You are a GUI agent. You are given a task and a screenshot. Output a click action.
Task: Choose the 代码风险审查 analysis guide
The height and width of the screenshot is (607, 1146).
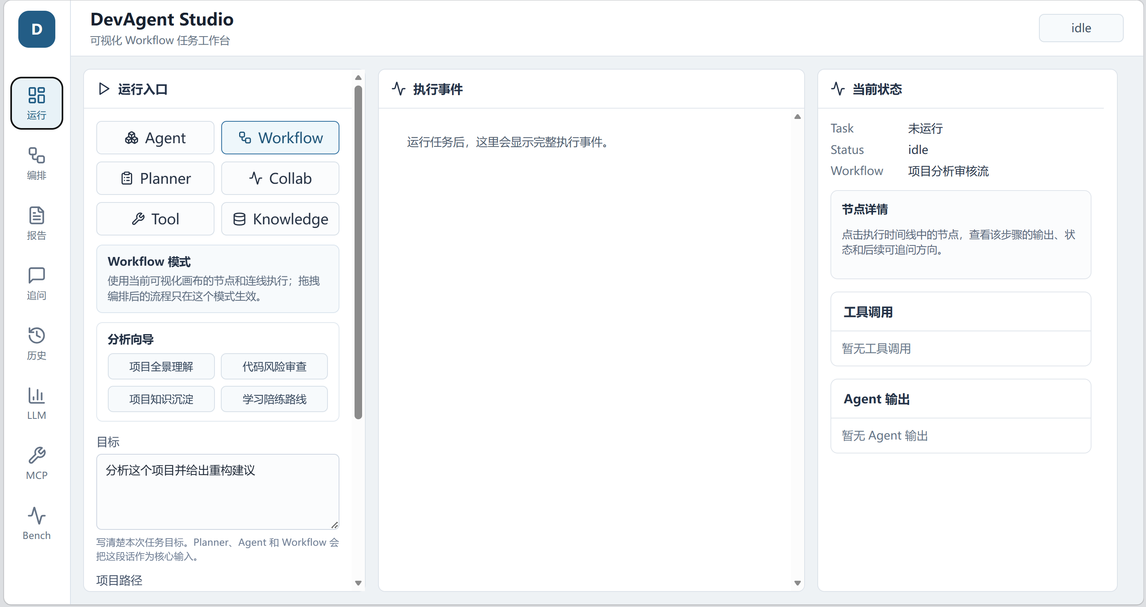click(x=275, y=366)
